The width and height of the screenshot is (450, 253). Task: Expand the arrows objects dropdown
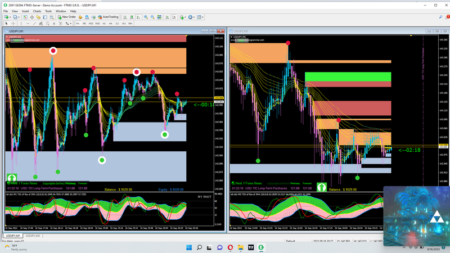click(x=71, y=24)
